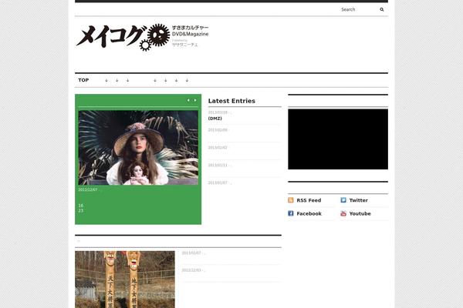Open the Facebook link
The image size is (463, 308).
(309, 214)
